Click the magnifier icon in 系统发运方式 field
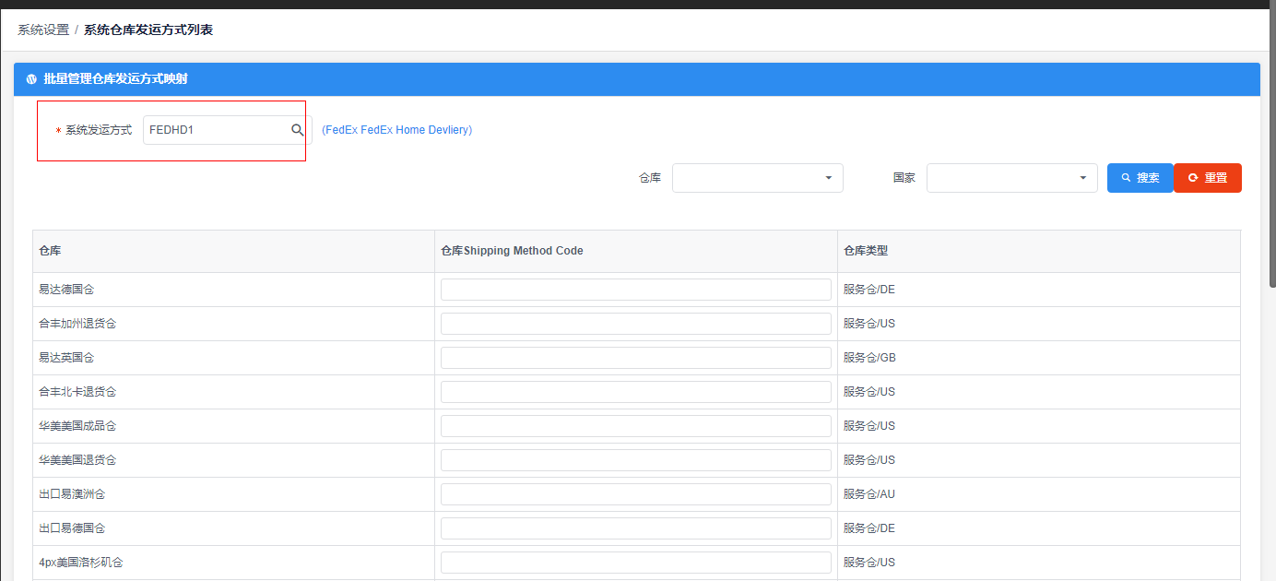The image size is (1276, 581). pyautogui.click(x=298, y=130)
